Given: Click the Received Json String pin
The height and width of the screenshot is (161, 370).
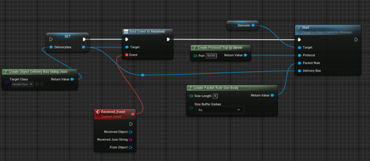Looking at the screenshot, I should (130, 140).
